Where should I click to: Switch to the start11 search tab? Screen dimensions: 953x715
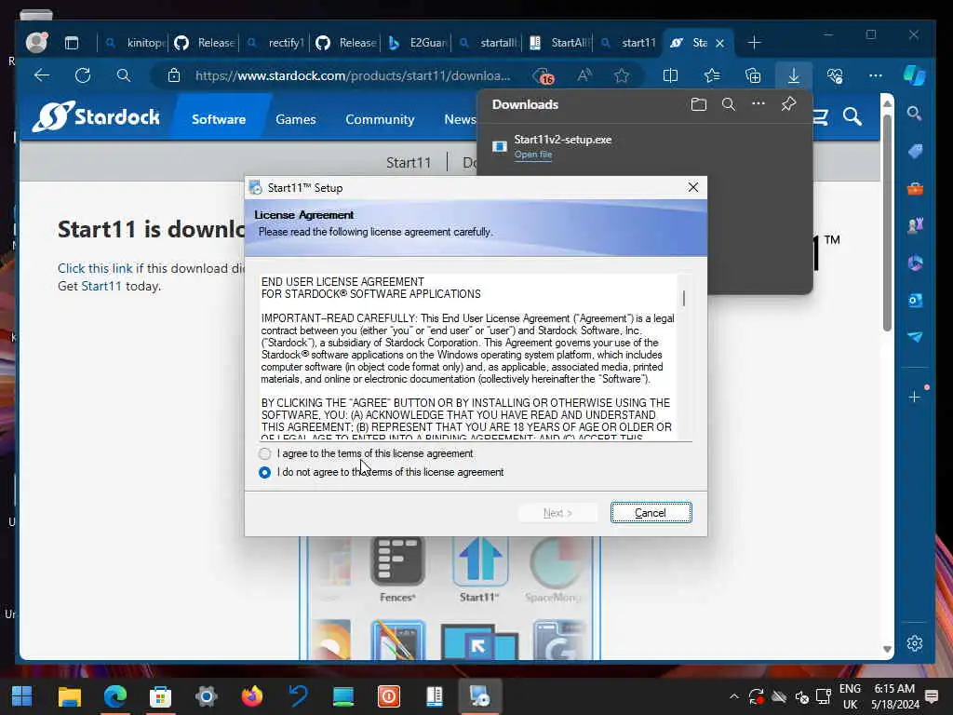click(x=630, y=43)
